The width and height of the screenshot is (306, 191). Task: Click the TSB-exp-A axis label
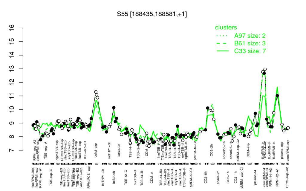pos(46,150)
